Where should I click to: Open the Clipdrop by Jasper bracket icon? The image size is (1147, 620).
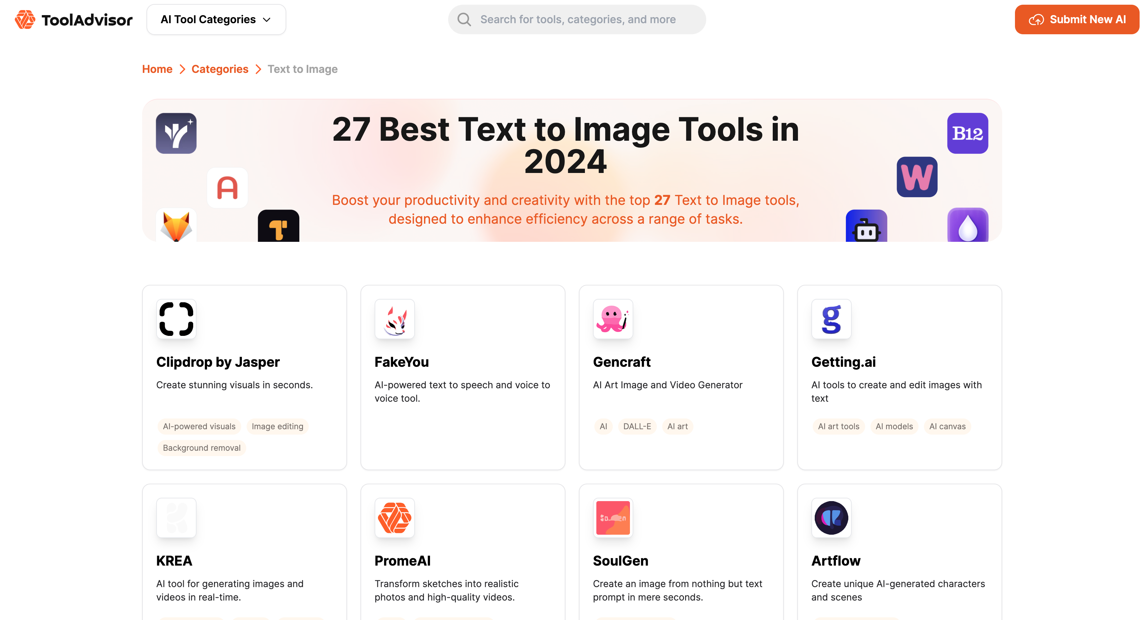tap(176, 319)
